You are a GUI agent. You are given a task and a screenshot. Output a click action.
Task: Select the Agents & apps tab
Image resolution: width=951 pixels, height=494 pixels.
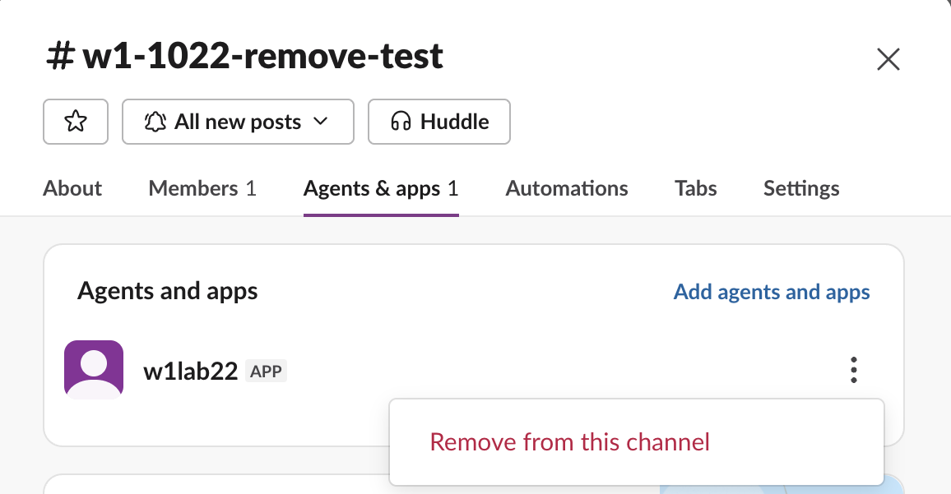[x=381, y=188]
